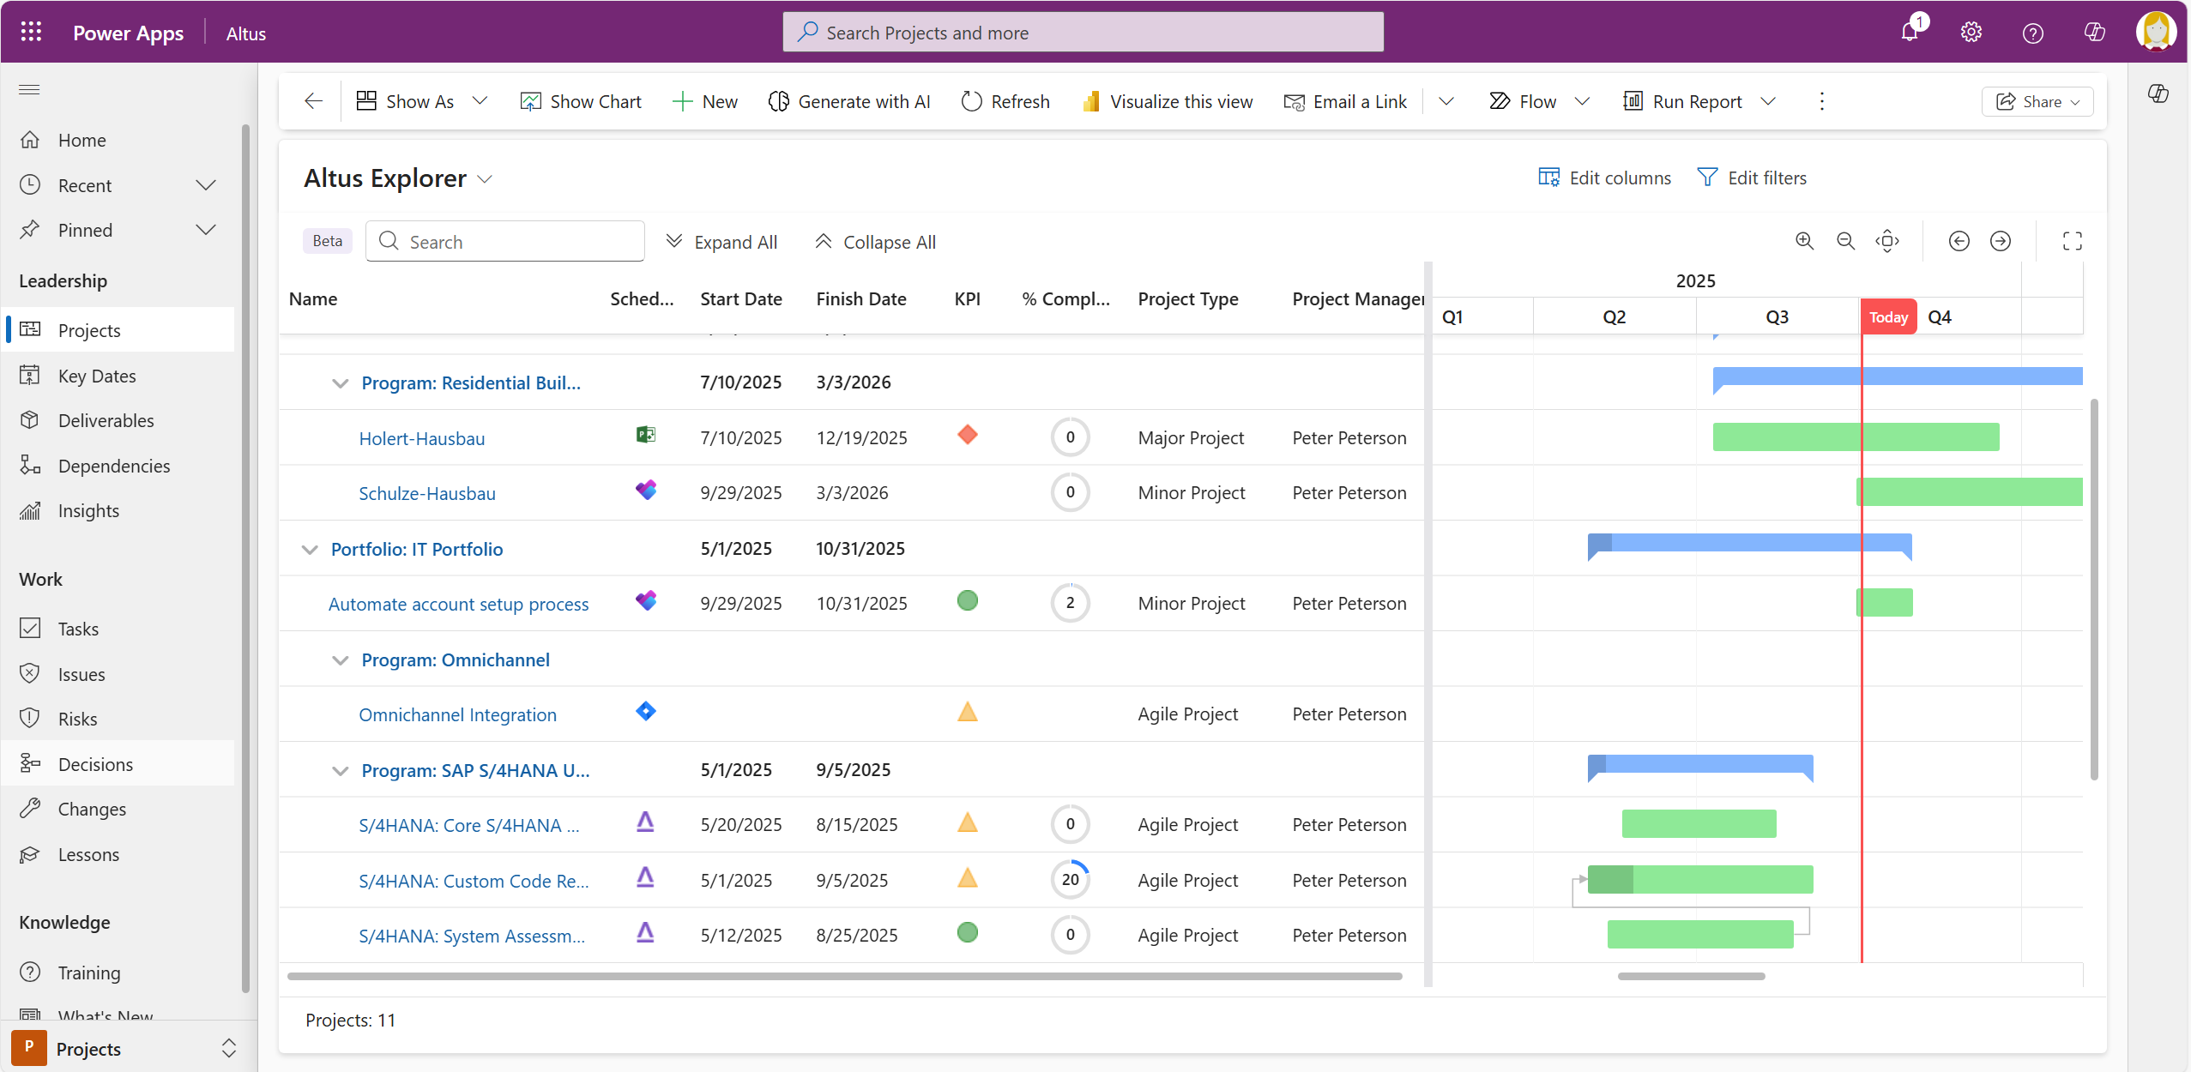Collapse Program: Omnichannel group

pyautogui.click(x=341, y=660)
